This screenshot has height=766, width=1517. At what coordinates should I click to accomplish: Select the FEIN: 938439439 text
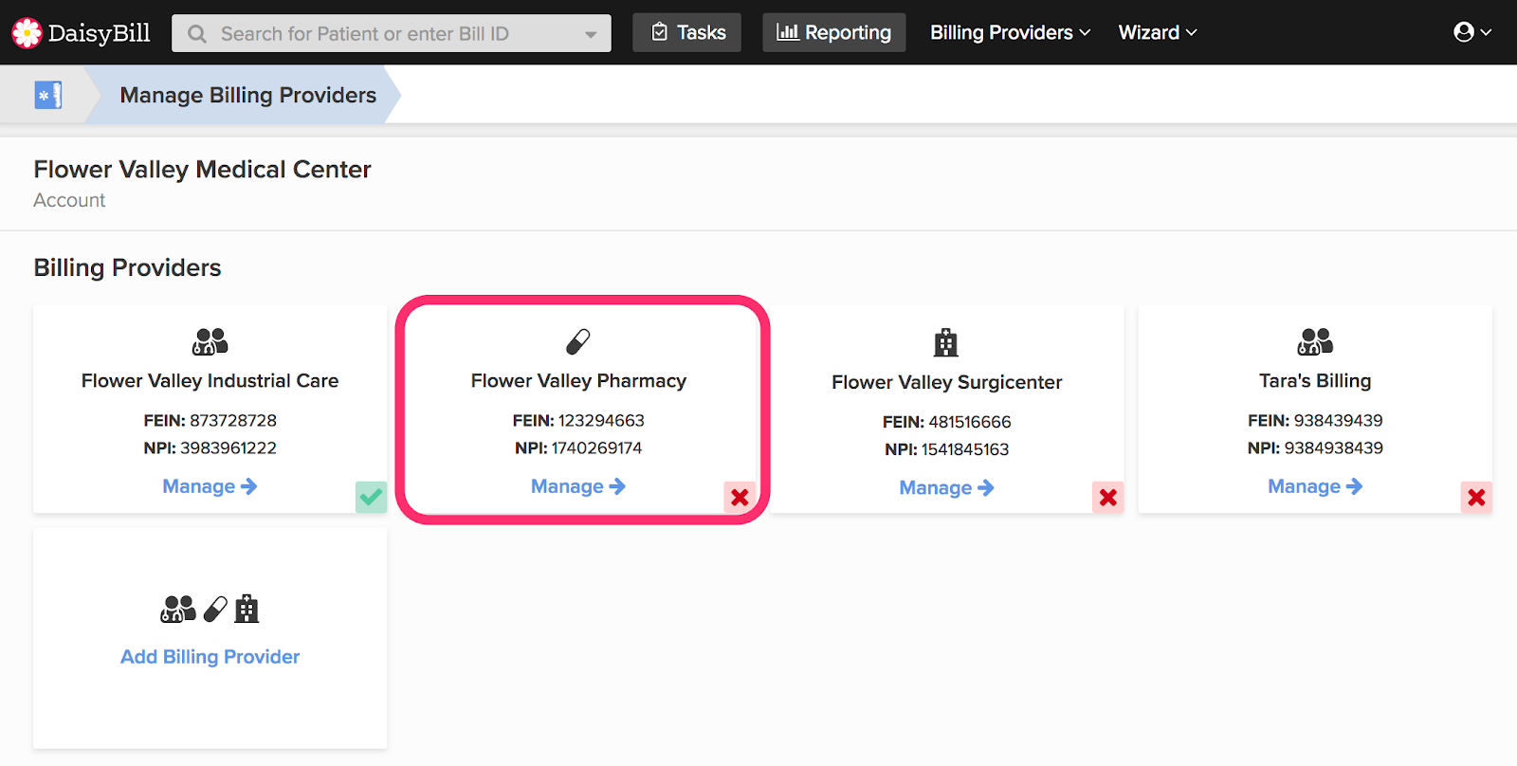coord(1315,420)
